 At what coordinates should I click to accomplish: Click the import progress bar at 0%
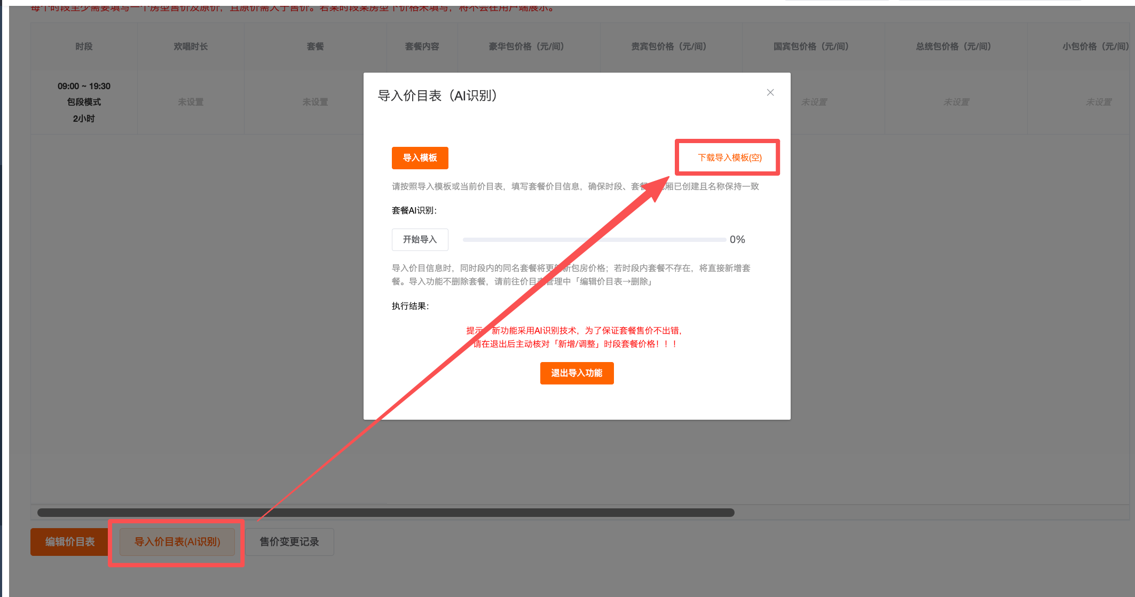[x=594, y=240]
